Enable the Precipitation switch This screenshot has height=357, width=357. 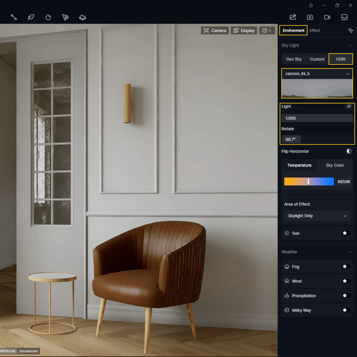click(x=346, y=296)
